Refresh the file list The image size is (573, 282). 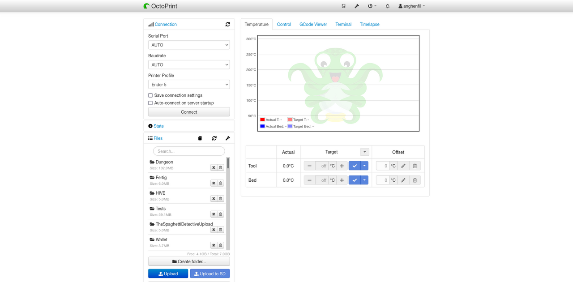click(x=214, y=138)
